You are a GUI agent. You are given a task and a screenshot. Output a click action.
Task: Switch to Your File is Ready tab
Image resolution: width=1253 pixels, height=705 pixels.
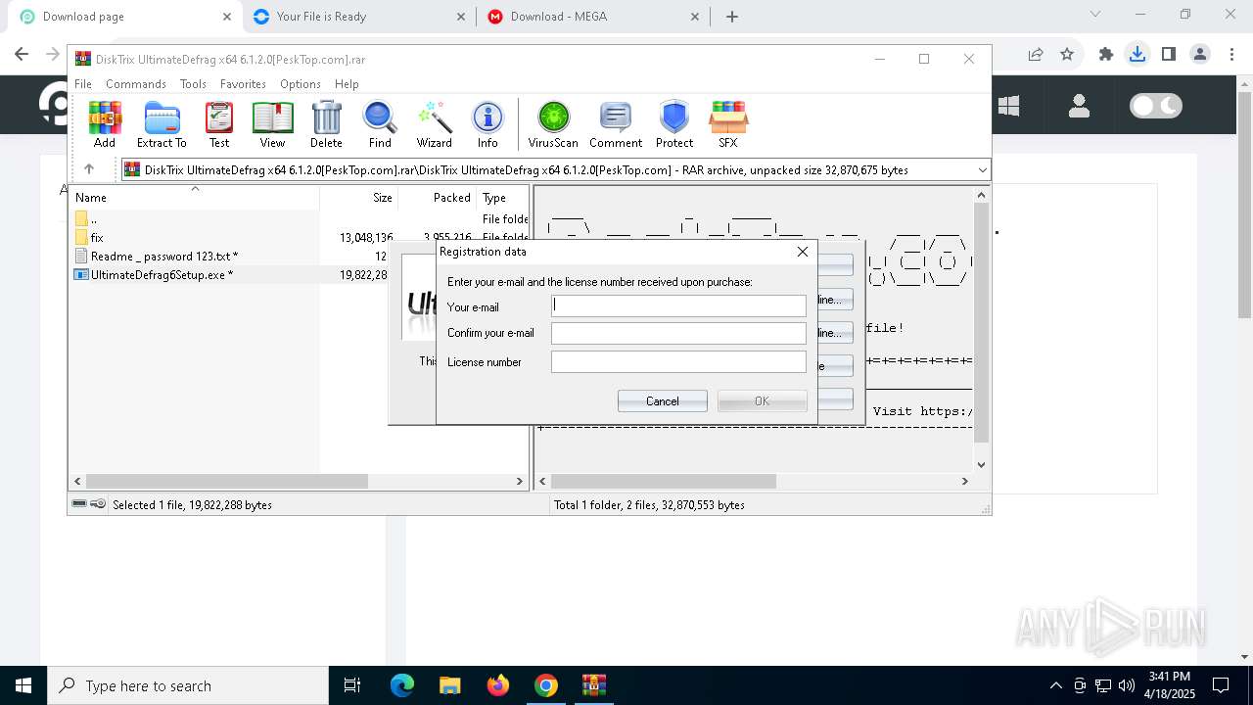[358, 17]
